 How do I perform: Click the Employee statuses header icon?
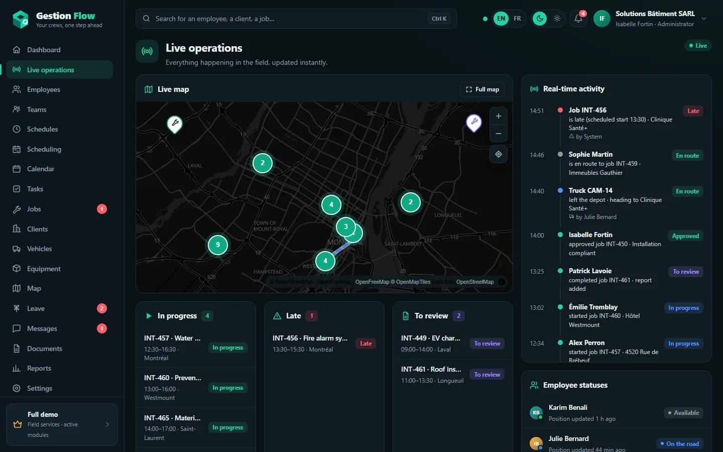tap(534, 385)
